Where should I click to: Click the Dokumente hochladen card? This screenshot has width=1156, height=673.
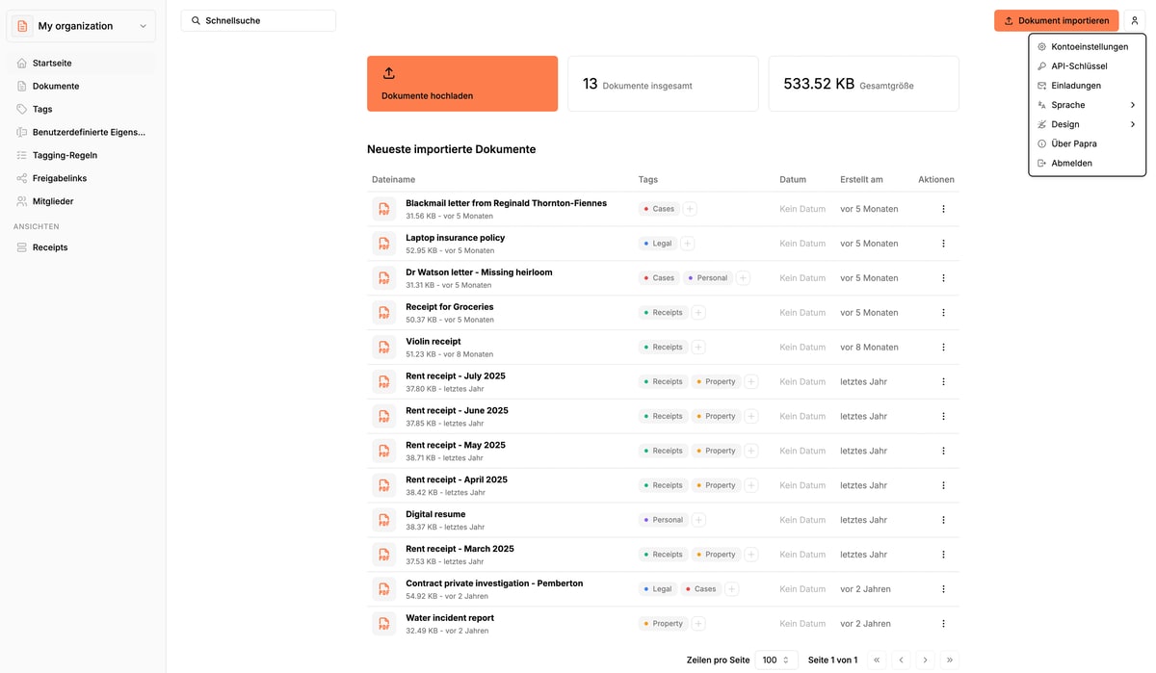tap(462, 84)
